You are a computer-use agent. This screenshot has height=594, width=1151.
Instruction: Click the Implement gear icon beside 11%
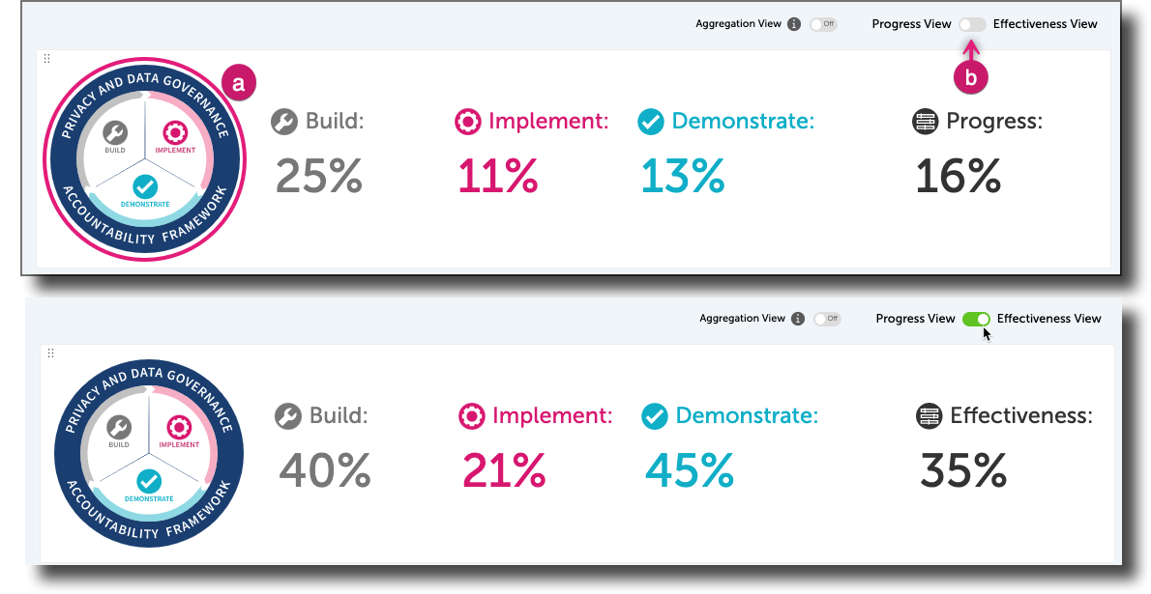467,121
